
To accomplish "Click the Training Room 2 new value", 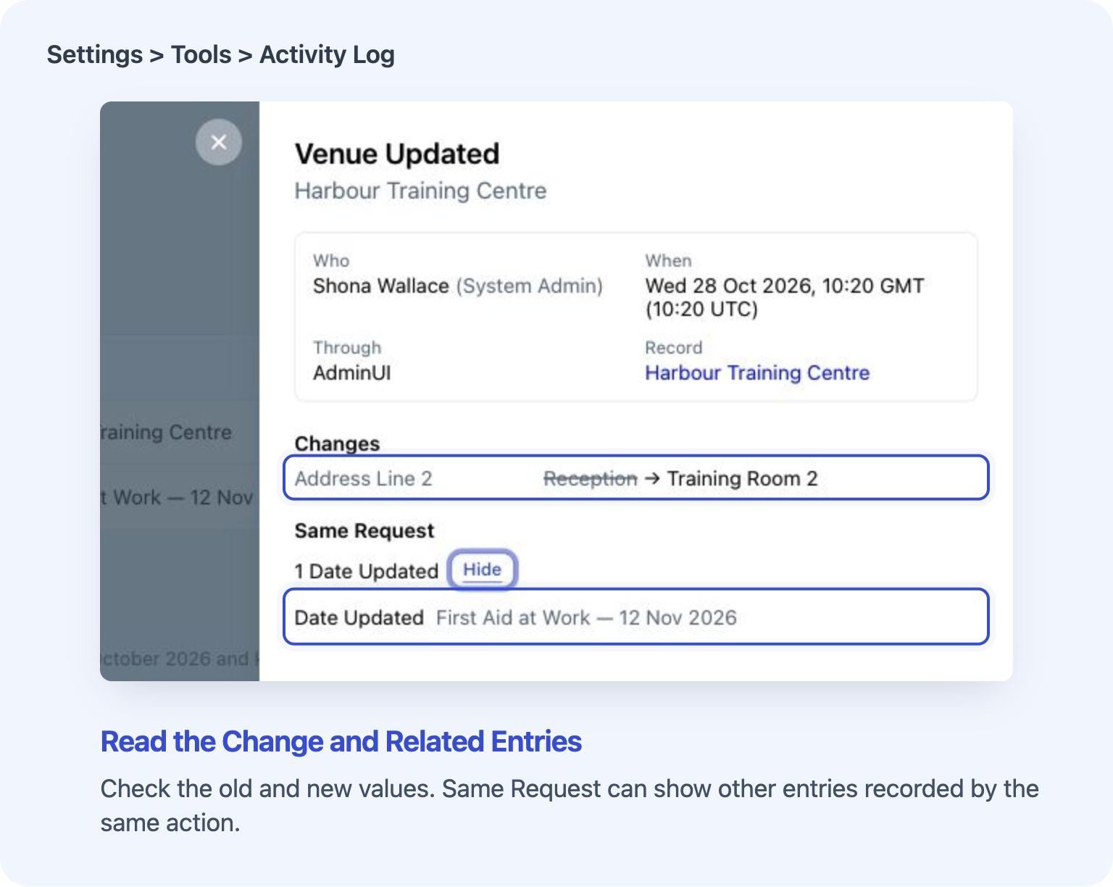I will point(743,478).
